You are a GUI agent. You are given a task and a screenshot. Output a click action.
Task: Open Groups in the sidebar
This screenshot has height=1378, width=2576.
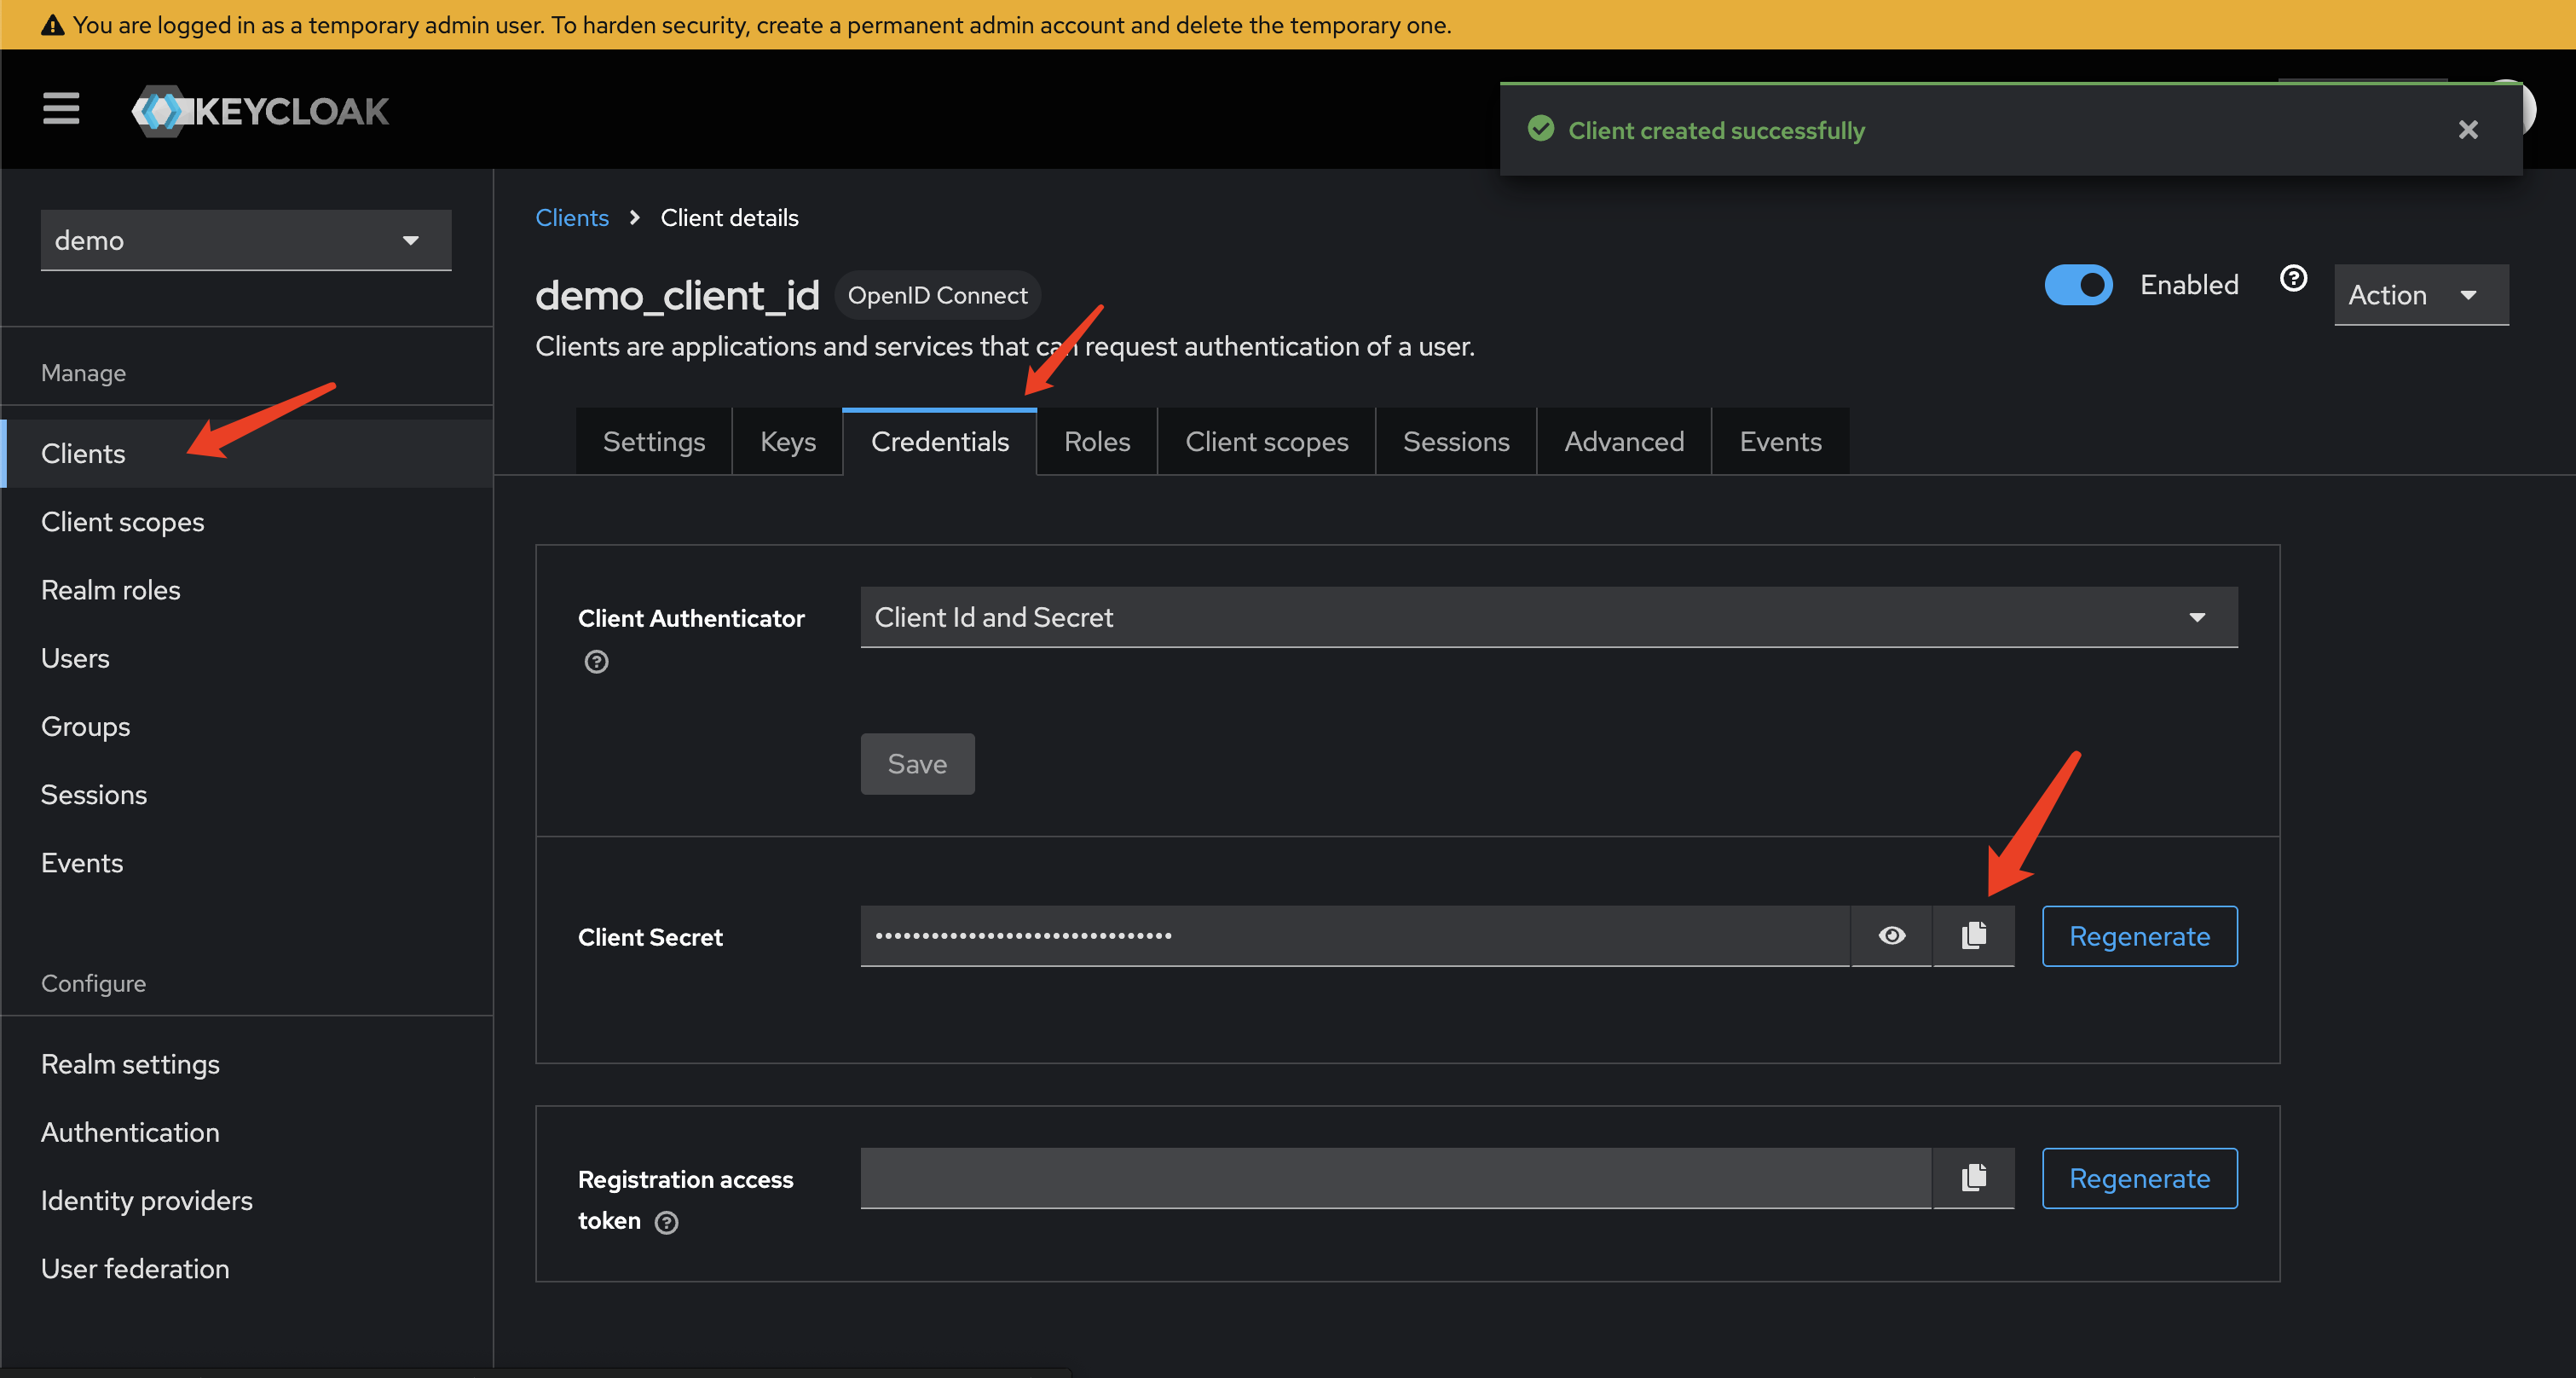(248, 726)
